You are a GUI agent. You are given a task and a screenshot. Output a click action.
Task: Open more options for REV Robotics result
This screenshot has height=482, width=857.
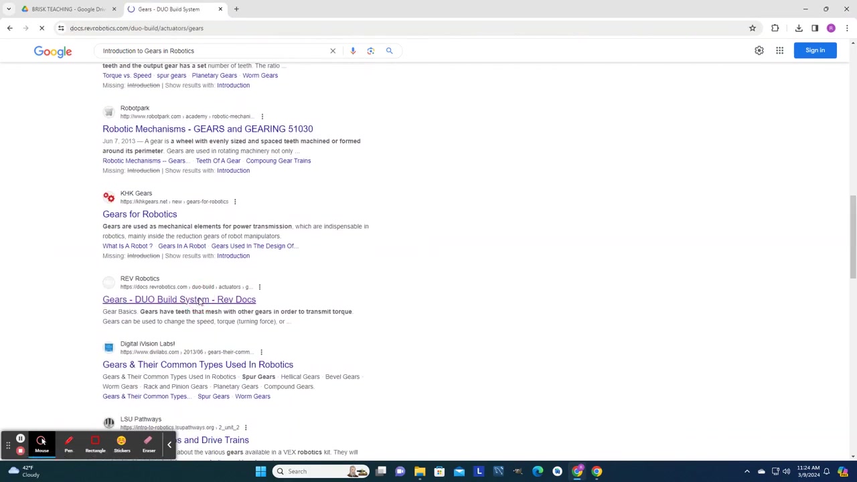(259, 287)
